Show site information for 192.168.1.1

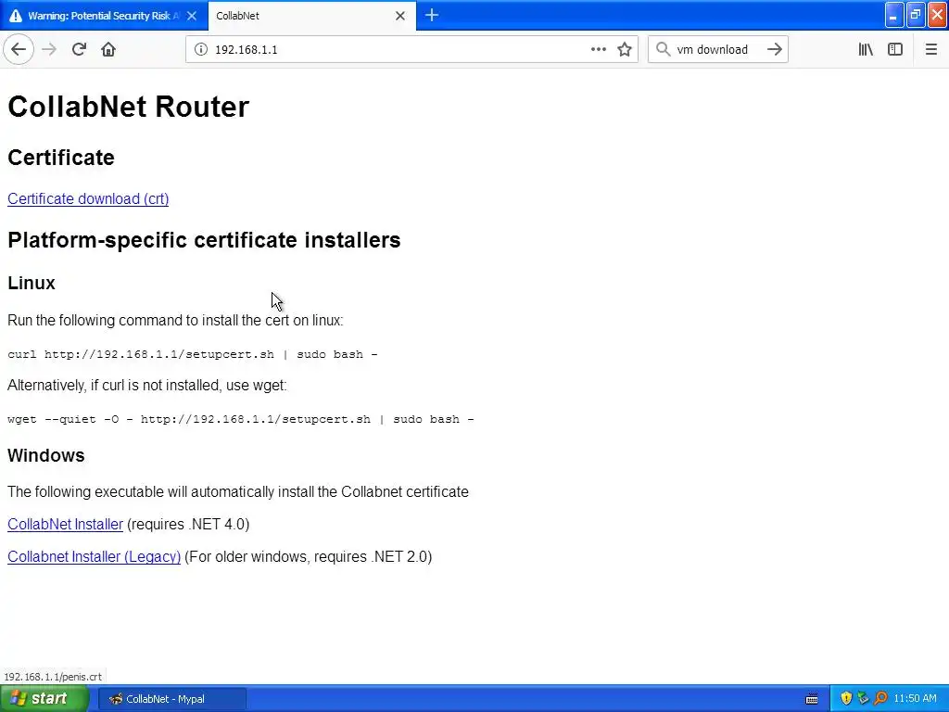point(201,50)
